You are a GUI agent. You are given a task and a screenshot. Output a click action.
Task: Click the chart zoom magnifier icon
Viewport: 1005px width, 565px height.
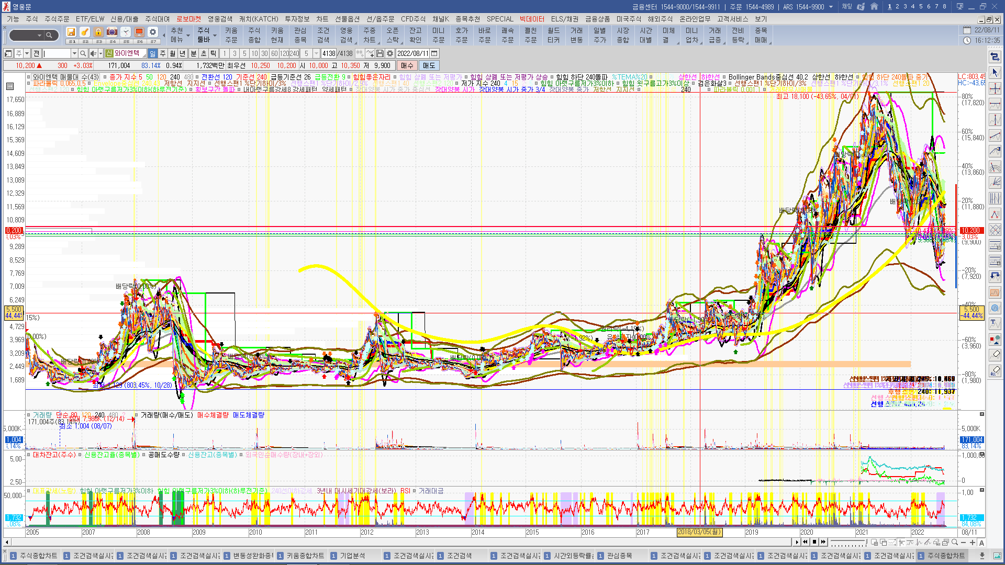coord(955,542)
